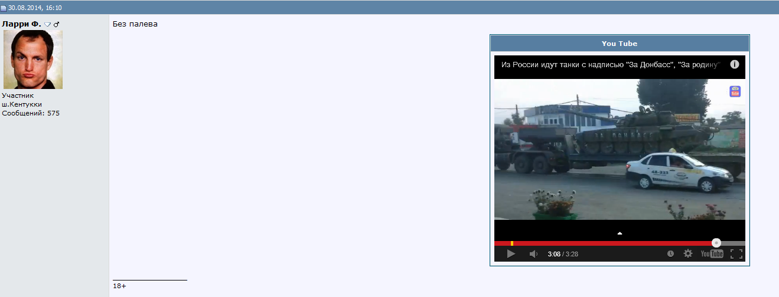Click the Watch Later clock icon

670,253
